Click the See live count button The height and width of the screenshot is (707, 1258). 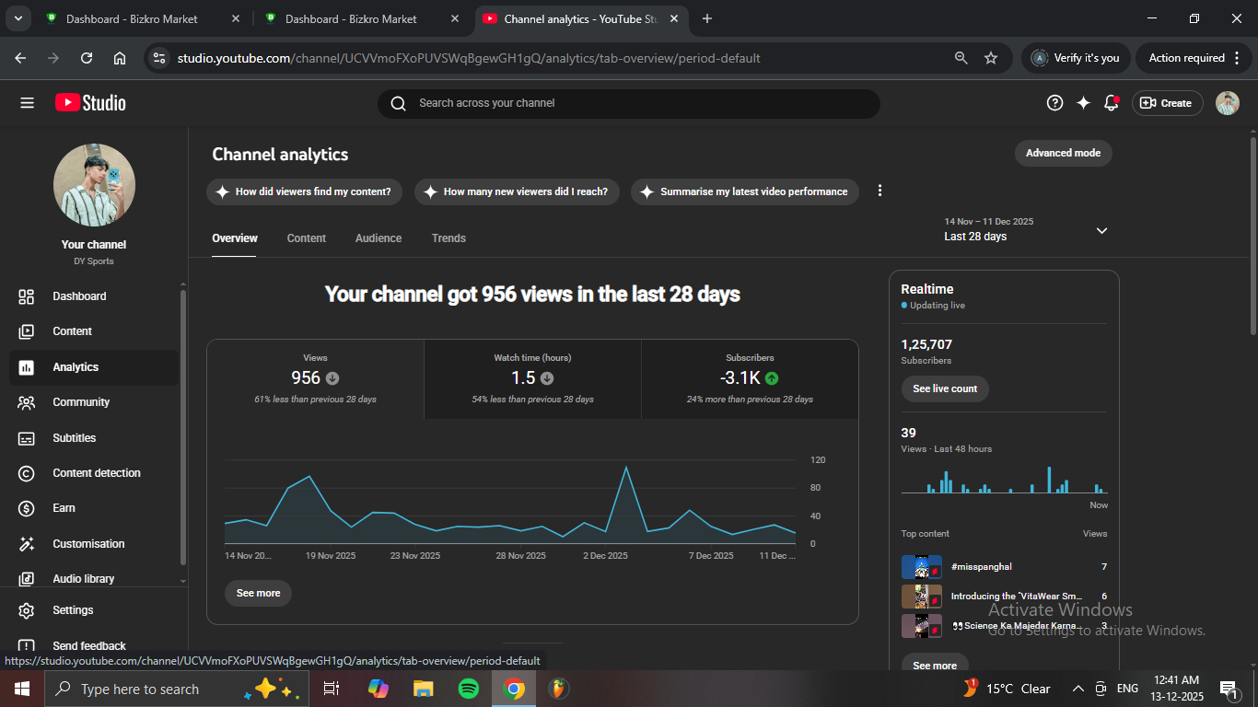[945, 388]
